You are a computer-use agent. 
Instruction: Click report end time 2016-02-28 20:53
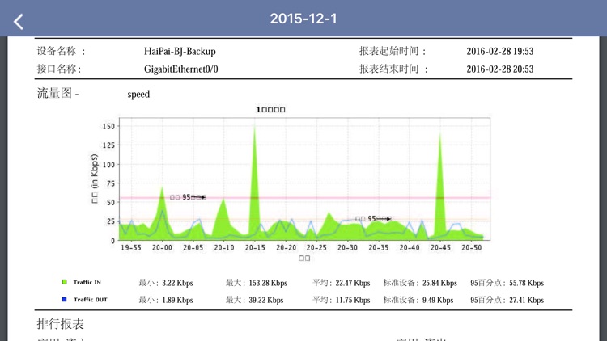pyautogui.click(x=500, y=69)
